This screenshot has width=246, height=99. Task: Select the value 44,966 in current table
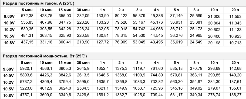[x=157, y=29]
